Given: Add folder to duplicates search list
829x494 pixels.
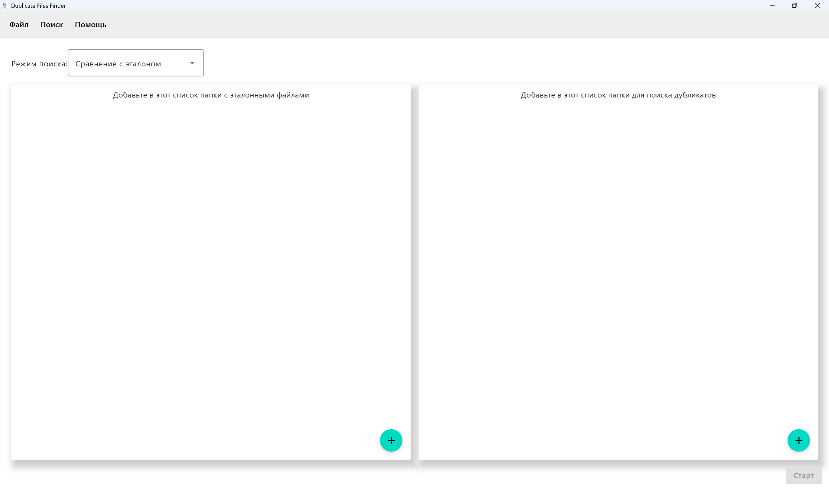Looking at the screenshot, I should [798, 440].
